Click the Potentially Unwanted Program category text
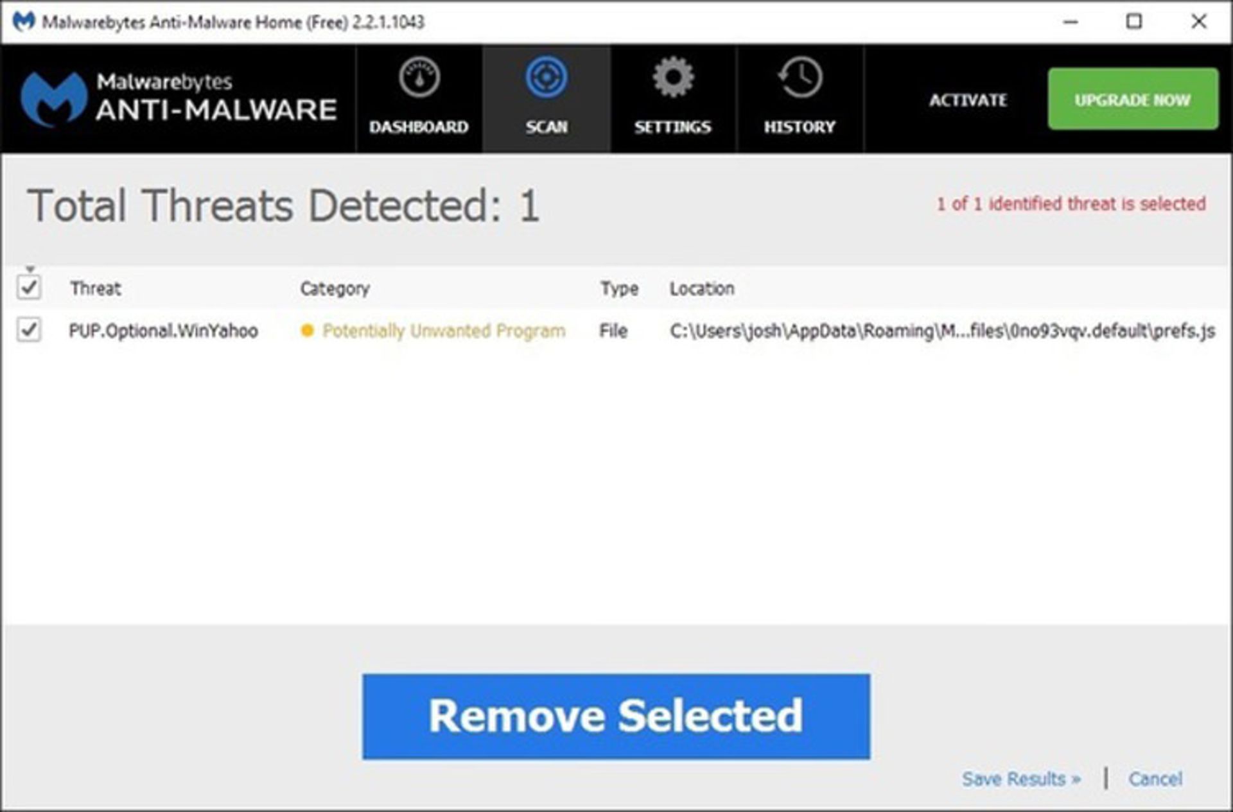 (x=444, y=331)
